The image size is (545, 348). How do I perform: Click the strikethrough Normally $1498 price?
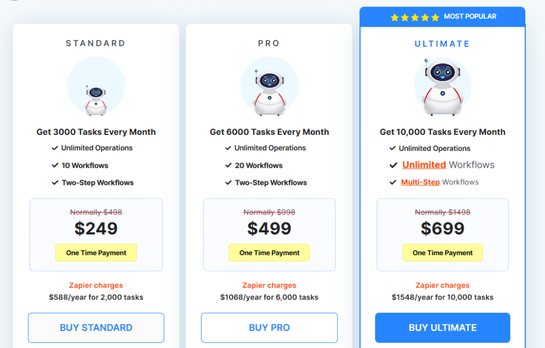click(x=442, y=212)
